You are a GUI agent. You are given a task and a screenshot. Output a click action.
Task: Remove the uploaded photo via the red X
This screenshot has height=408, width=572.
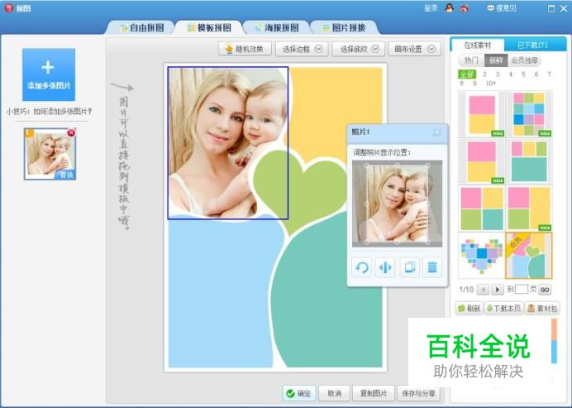[x=71, y=132]
